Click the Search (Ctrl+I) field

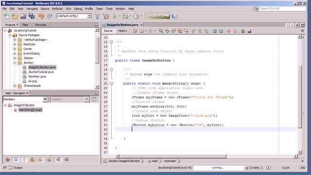click(x=283, y=9)
